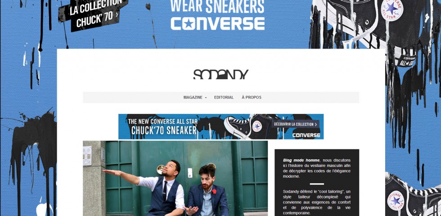Expand the Magazine dropdown arrow
The height and width of the screenshot is (216, 441).
(x=206, y=98)
